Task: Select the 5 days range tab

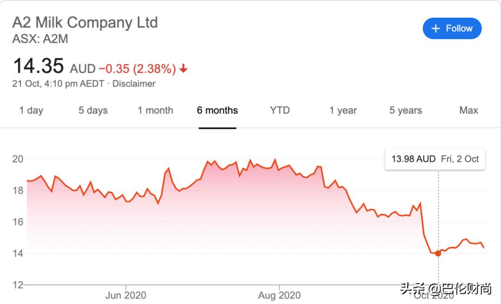Action: click(x=93, y=110)
